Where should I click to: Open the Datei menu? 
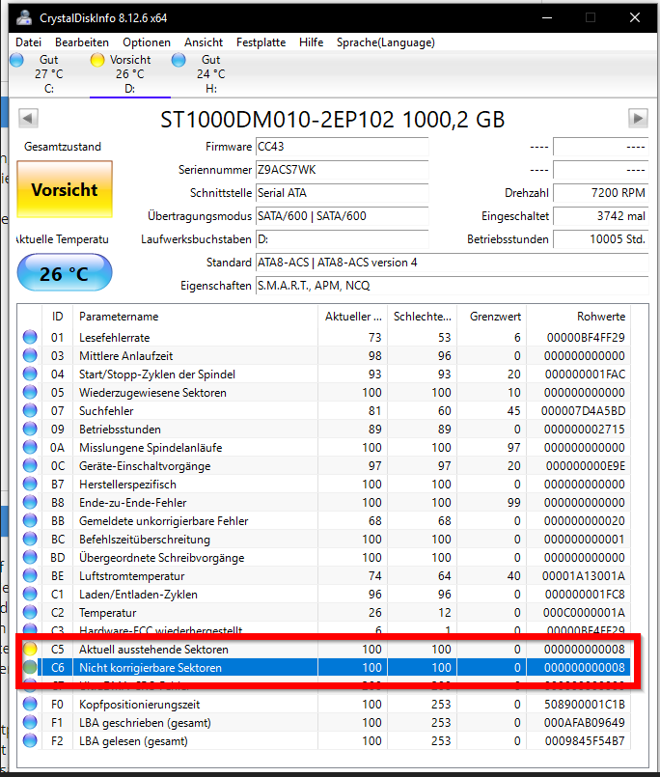[28, 42]
